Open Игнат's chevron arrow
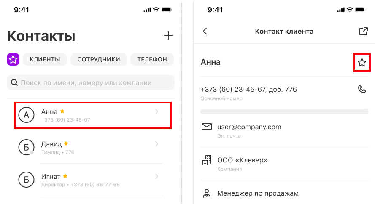This screenshot has width=375, height=204. [x=156, y=176]
